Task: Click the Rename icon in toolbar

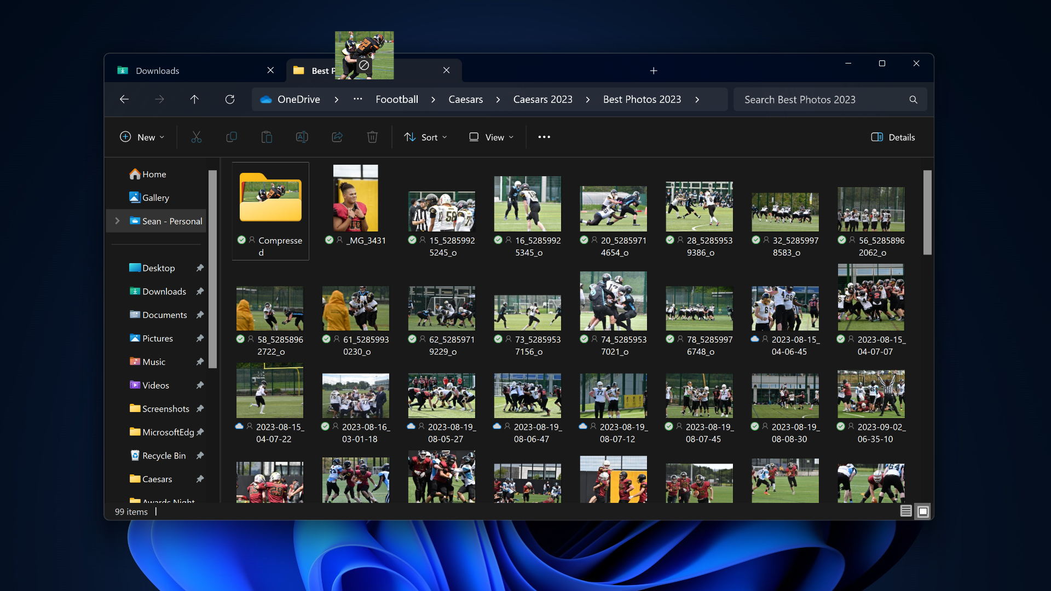Action: 302,137
